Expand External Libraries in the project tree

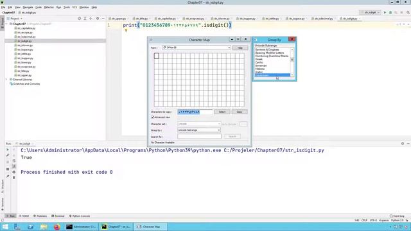[x=7, y=80]
